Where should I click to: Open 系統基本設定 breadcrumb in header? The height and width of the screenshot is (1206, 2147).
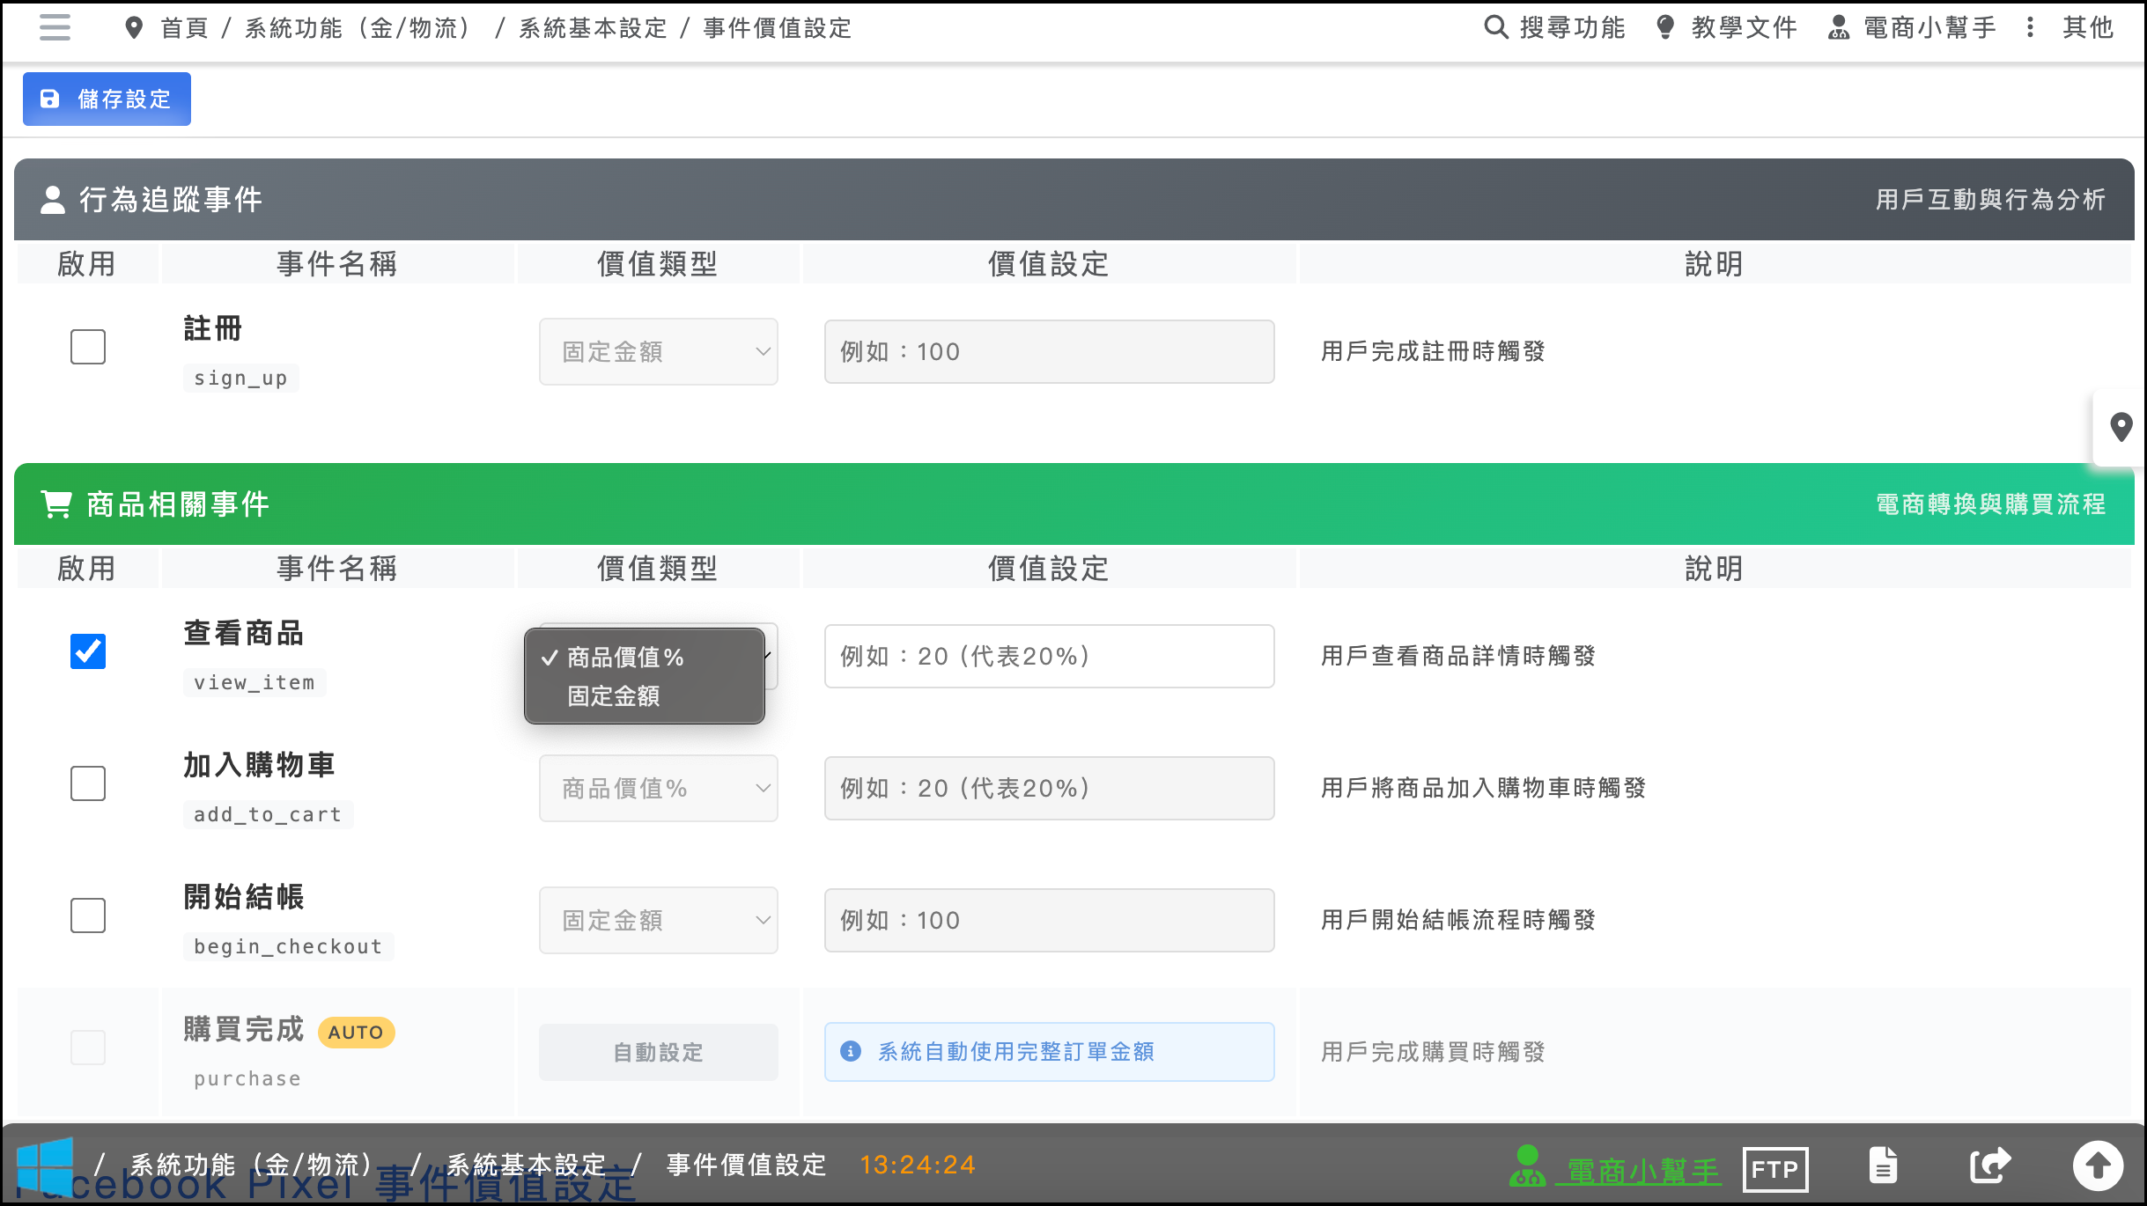pyautogui.click(x=594, y=28)
